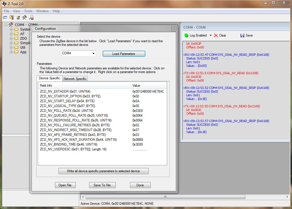Click the horizontal scrollbar thumb at bottom

[x=165, y=197]
